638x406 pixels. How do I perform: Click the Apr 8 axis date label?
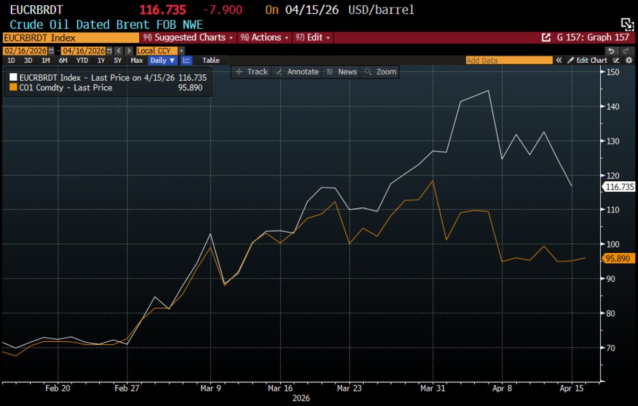(503, 388)
